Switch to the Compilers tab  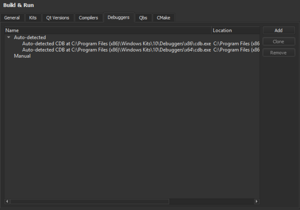88,18
